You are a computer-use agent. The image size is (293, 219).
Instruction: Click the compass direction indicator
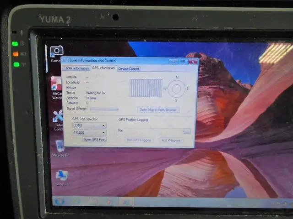[176, 89]
